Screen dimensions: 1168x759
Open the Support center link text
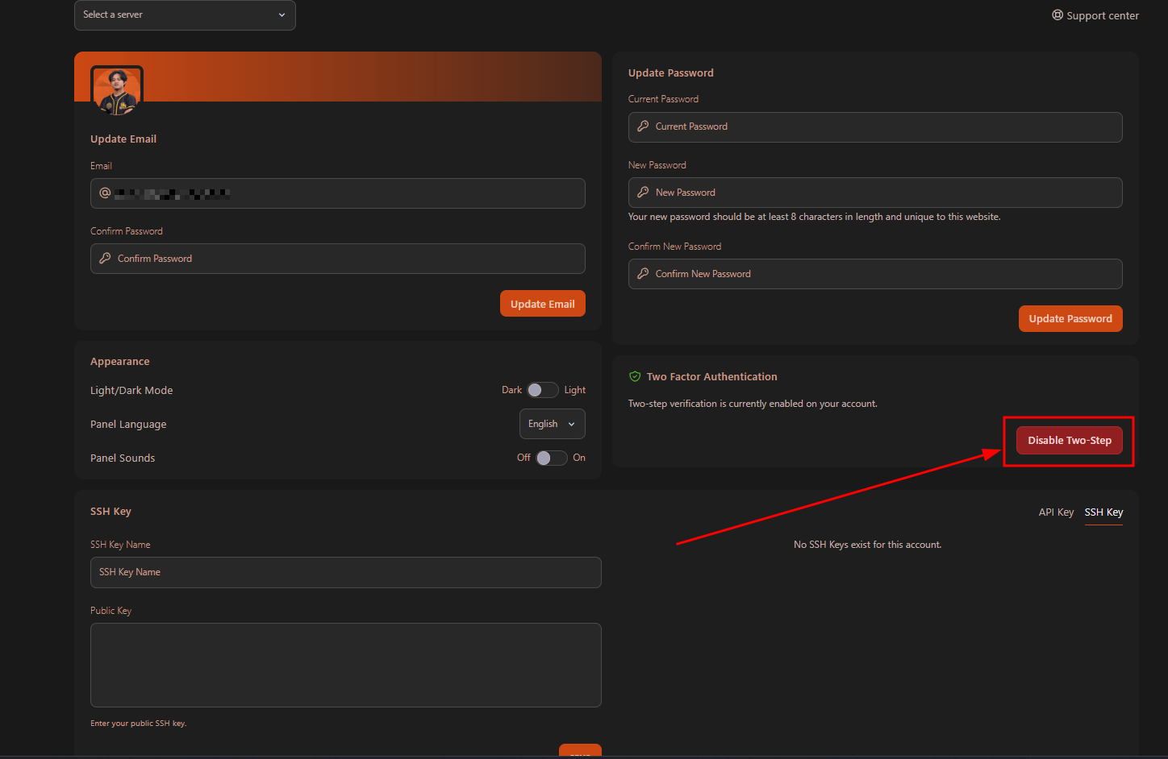tap(1102, 15)
